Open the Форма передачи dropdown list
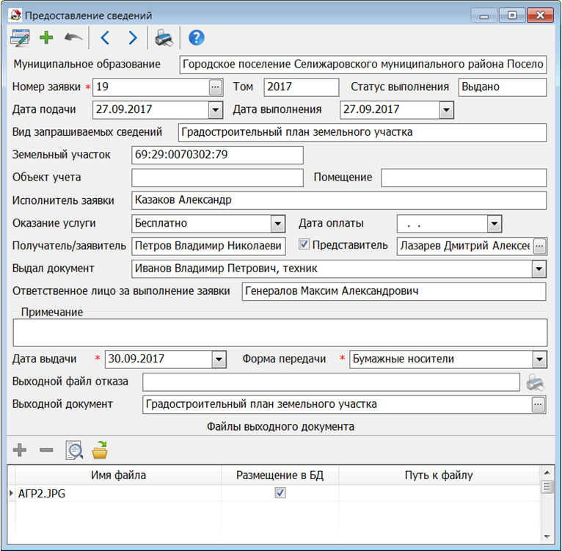The image size is (562, 551). click(x=539, y=360)
